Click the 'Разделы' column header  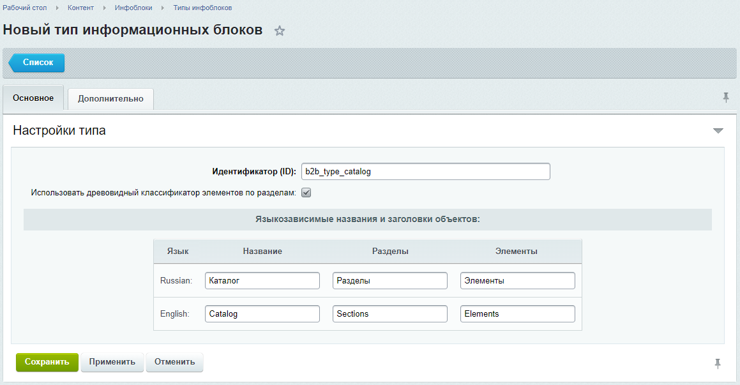tap(390, 252)
